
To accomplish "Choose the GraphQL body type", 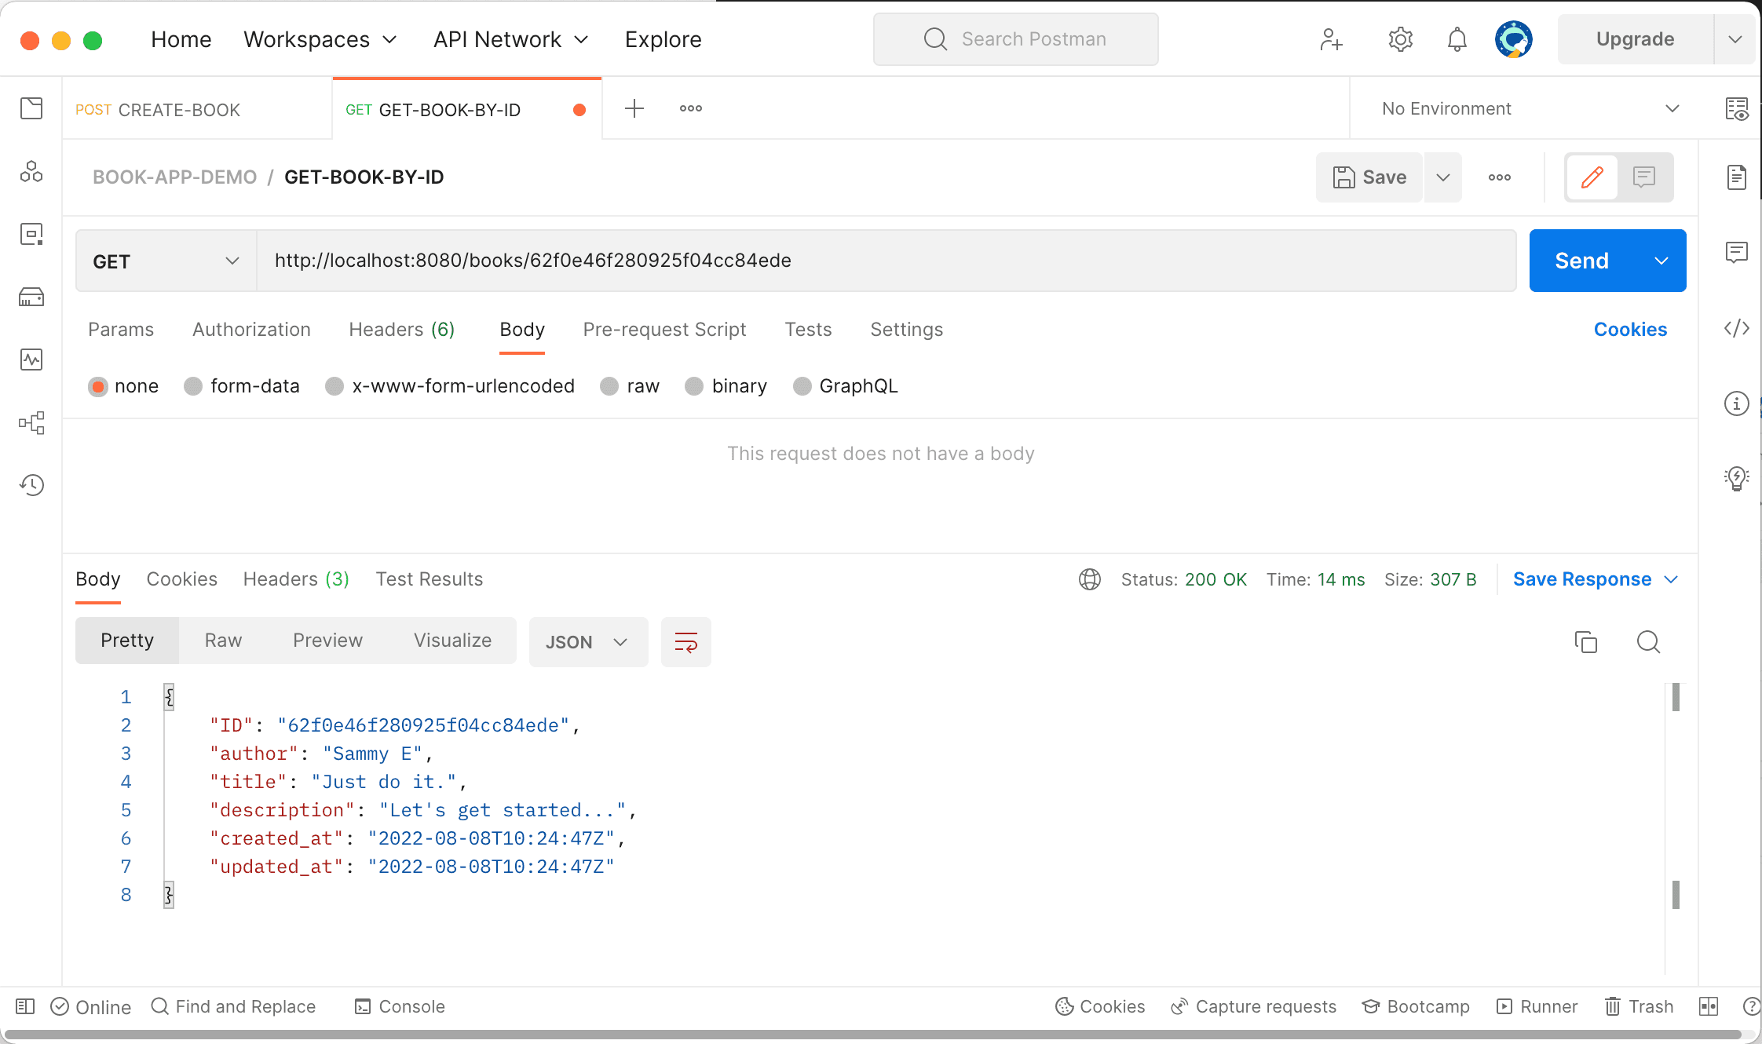I will click(x=802, y=386).
